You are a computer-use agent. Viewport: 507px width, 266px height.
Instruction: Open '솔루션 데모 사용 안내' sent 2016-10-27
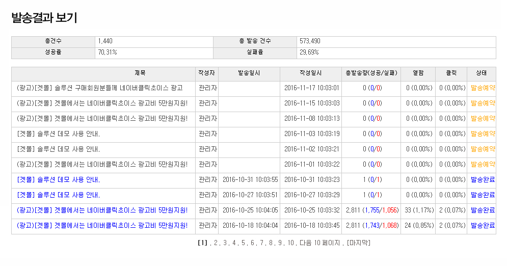(58, 195)
